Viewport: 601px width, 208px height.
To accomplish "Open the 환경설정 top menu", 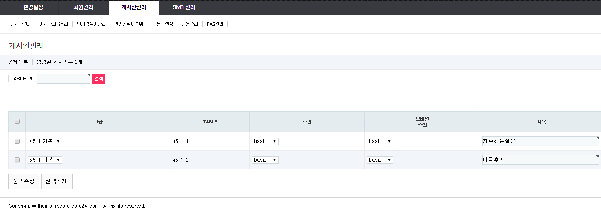I will pyautogui.click(x=33, y=7).
